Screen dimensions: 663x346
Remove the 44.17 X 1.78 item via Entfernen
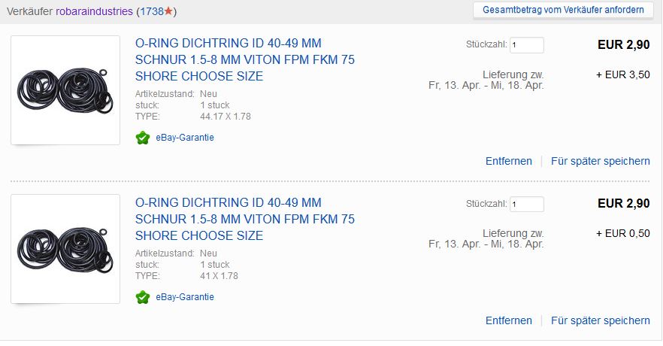(x=508, y=161)
